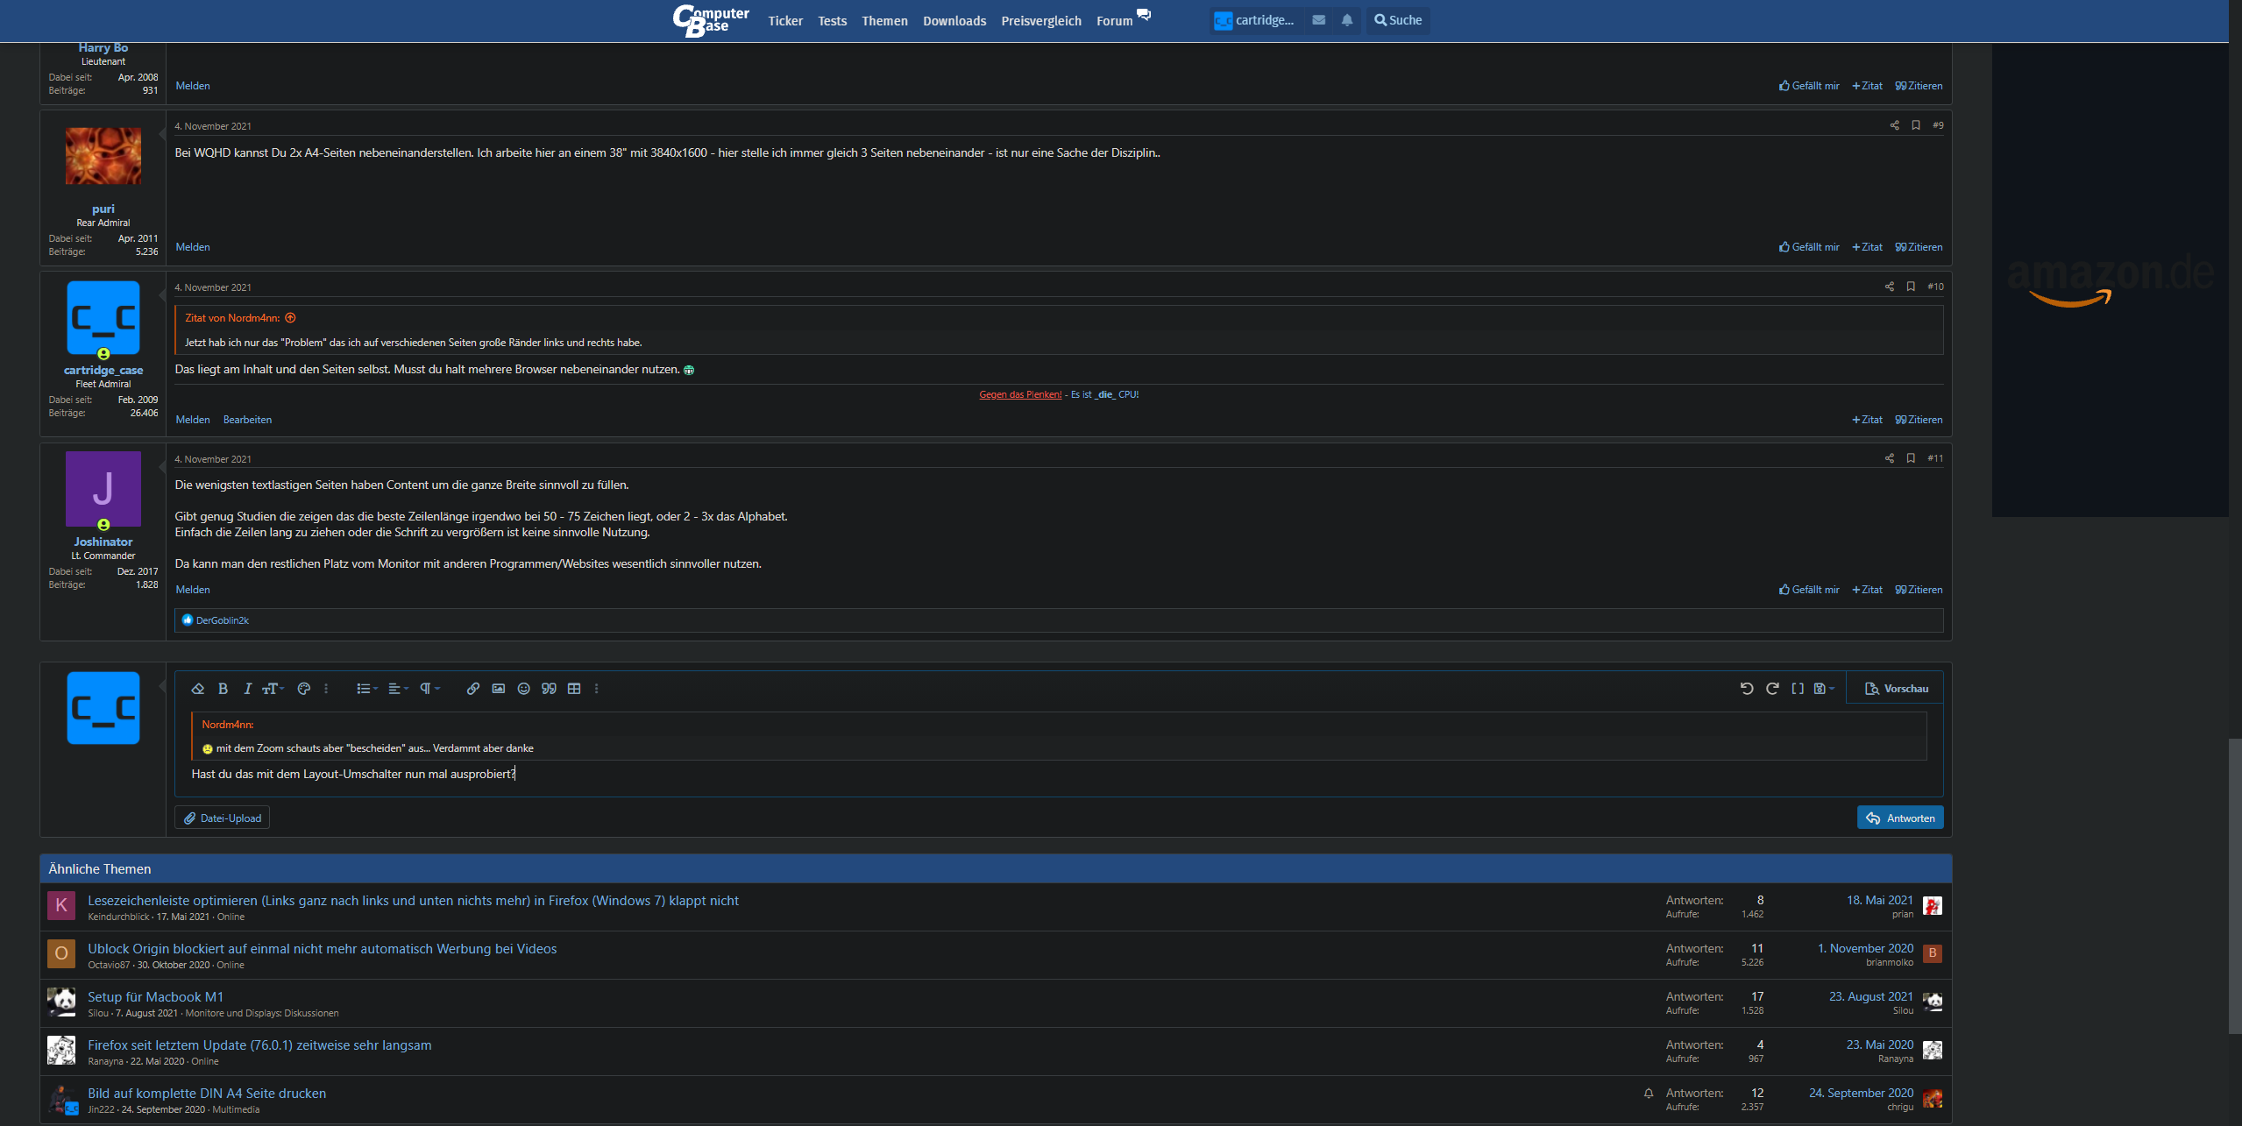The height and width of the screenshot is (1126, 2242).
Task: Submit reply with Antworten button
Action: click(1899, 818)
